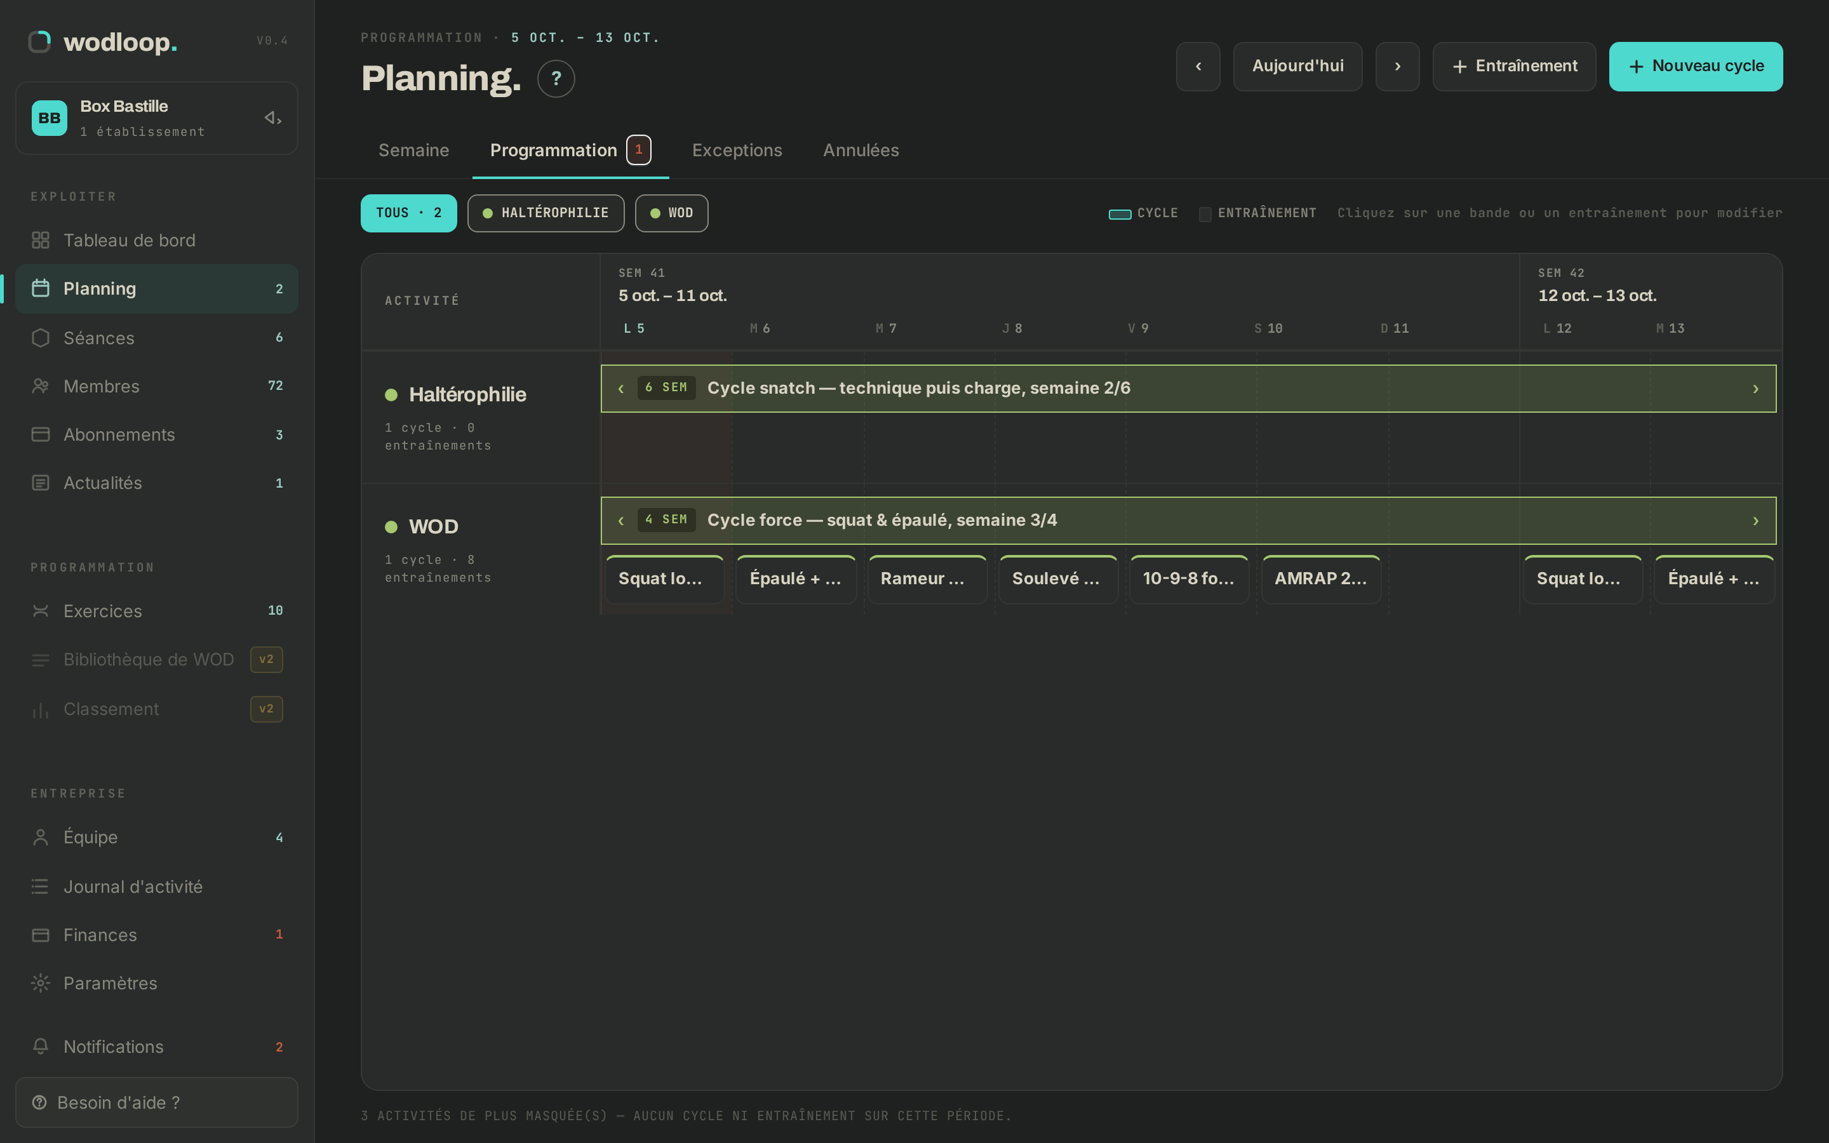1829x1143 pixels.
Task: Open the Rameur workout card
Action: click(x=927, y=579)
